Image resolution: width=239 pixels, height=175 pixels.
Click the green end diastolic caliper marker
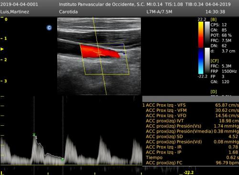click(x=63, y=159)
